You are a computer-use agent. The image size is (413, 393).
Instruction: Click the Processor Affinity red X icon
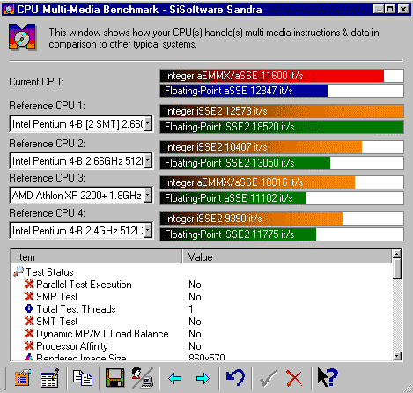click(x=29, y=345)
